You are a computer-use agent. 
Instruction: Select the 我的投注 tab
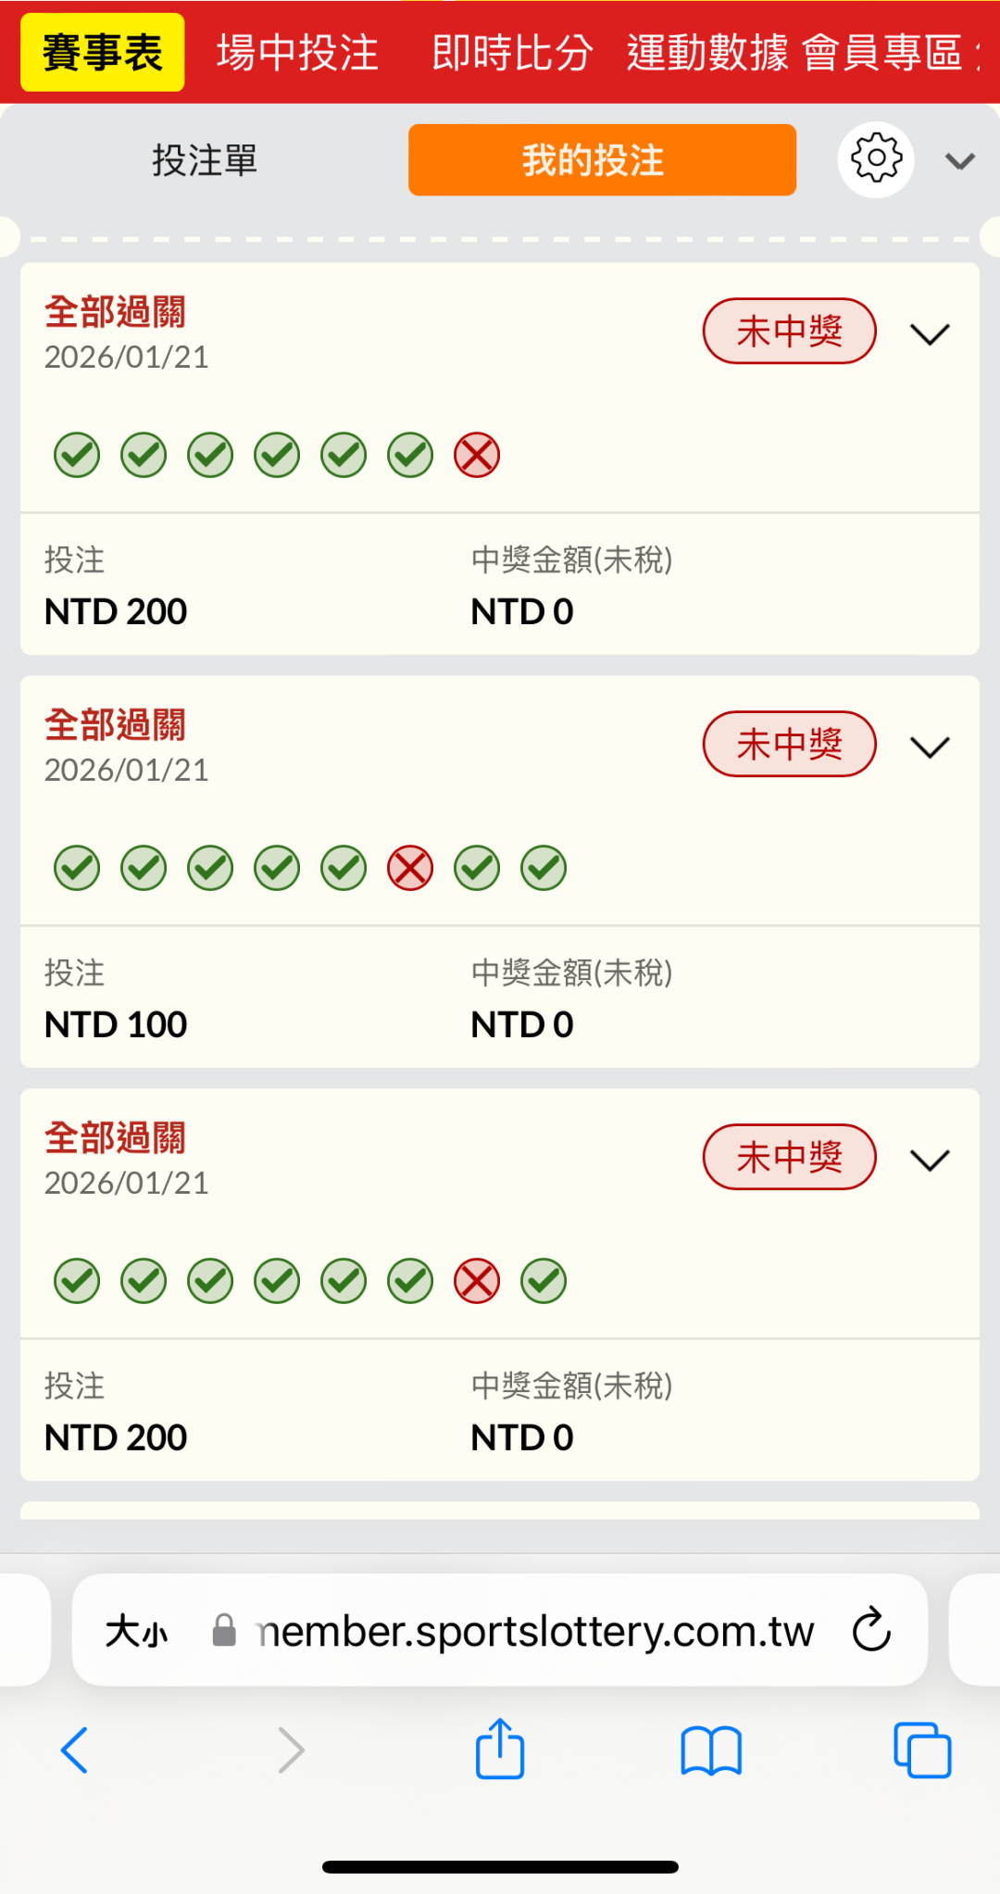pos(602,160)
